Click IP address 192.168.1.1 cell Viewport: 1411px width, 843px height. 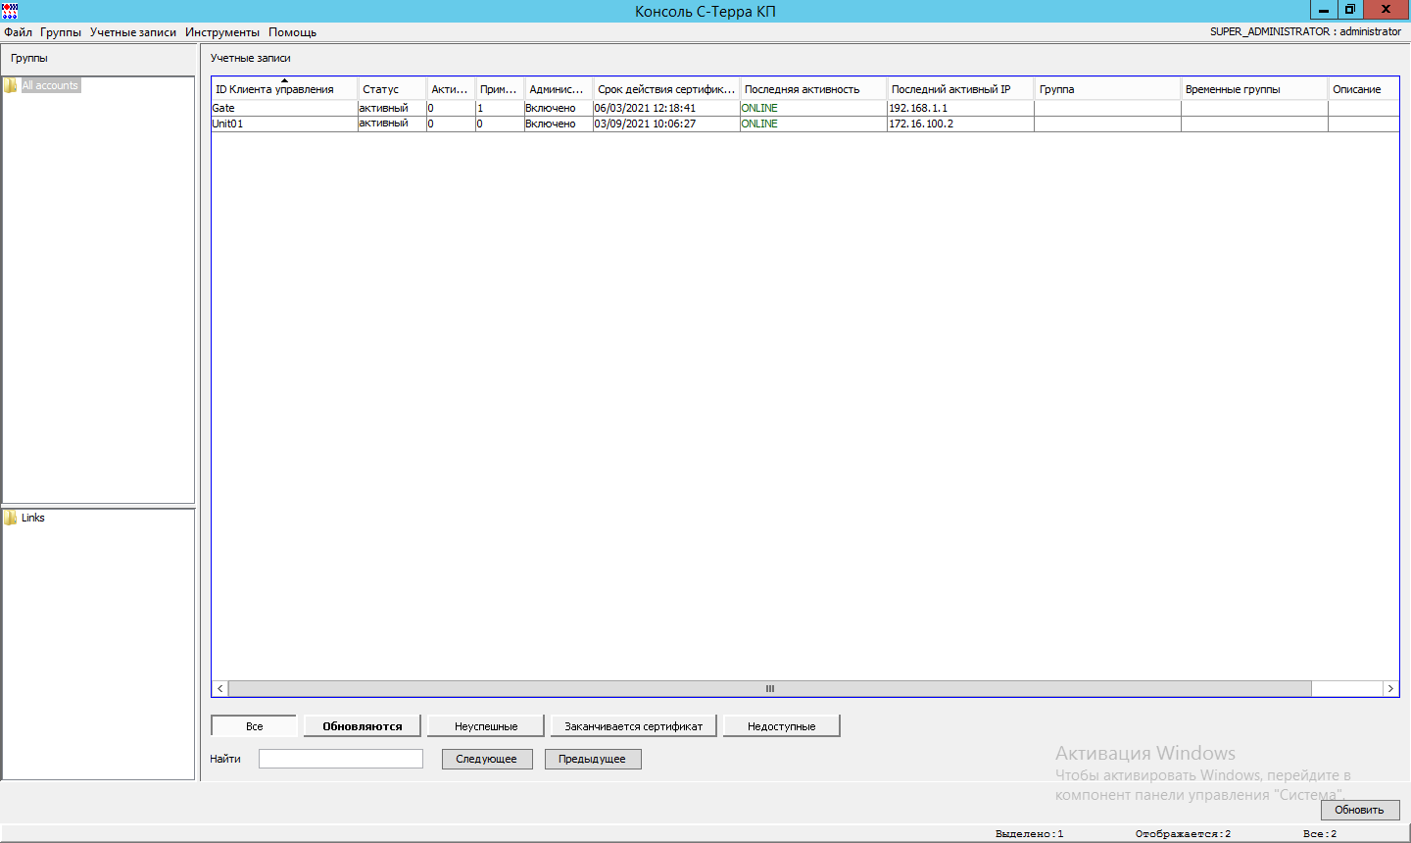point(960,108)
